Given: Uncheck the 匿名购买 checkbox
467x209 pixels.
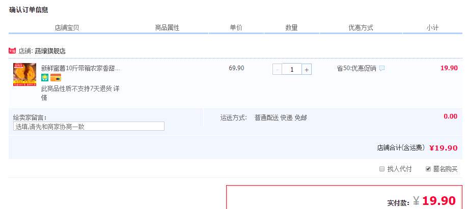Looking at the screenshot, I should click(428, 169).
